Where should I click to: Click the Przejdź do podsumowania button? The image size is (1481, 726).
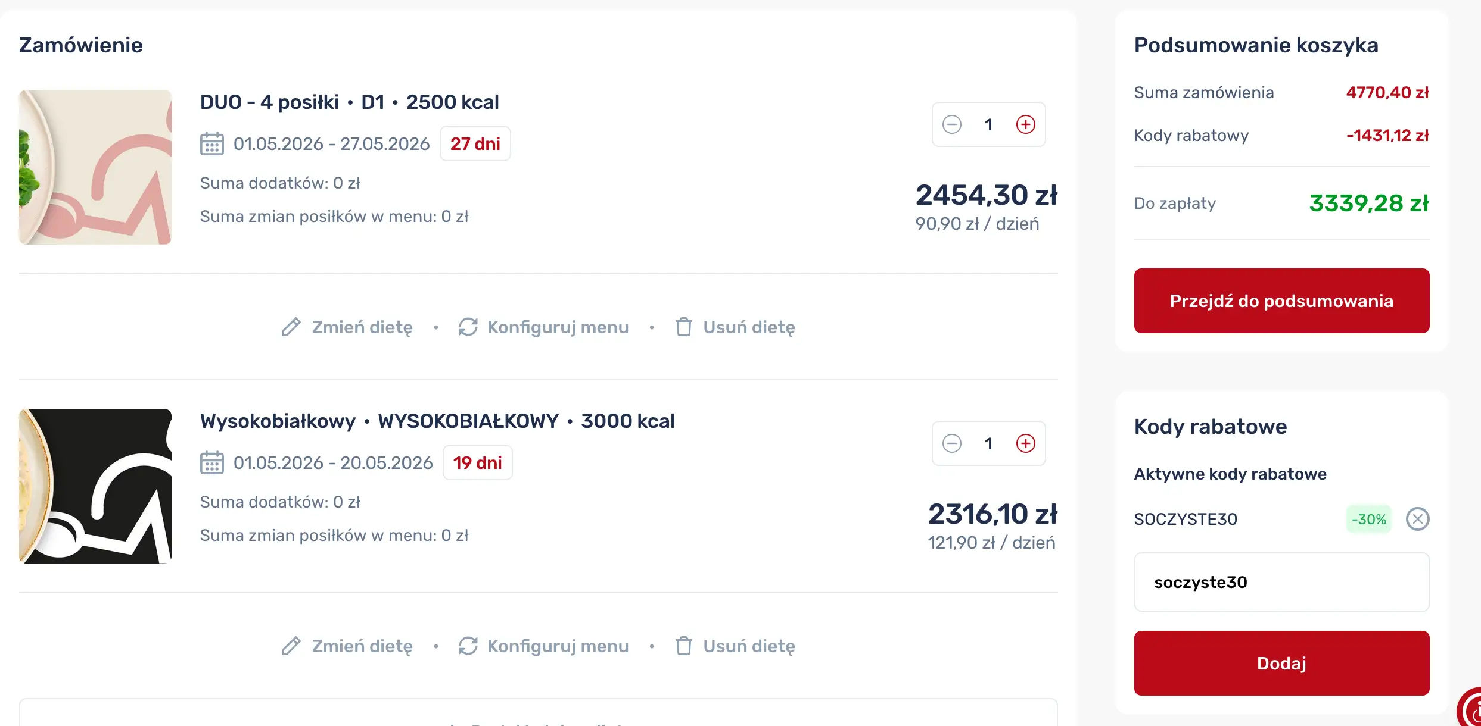tap(1281, 301)
